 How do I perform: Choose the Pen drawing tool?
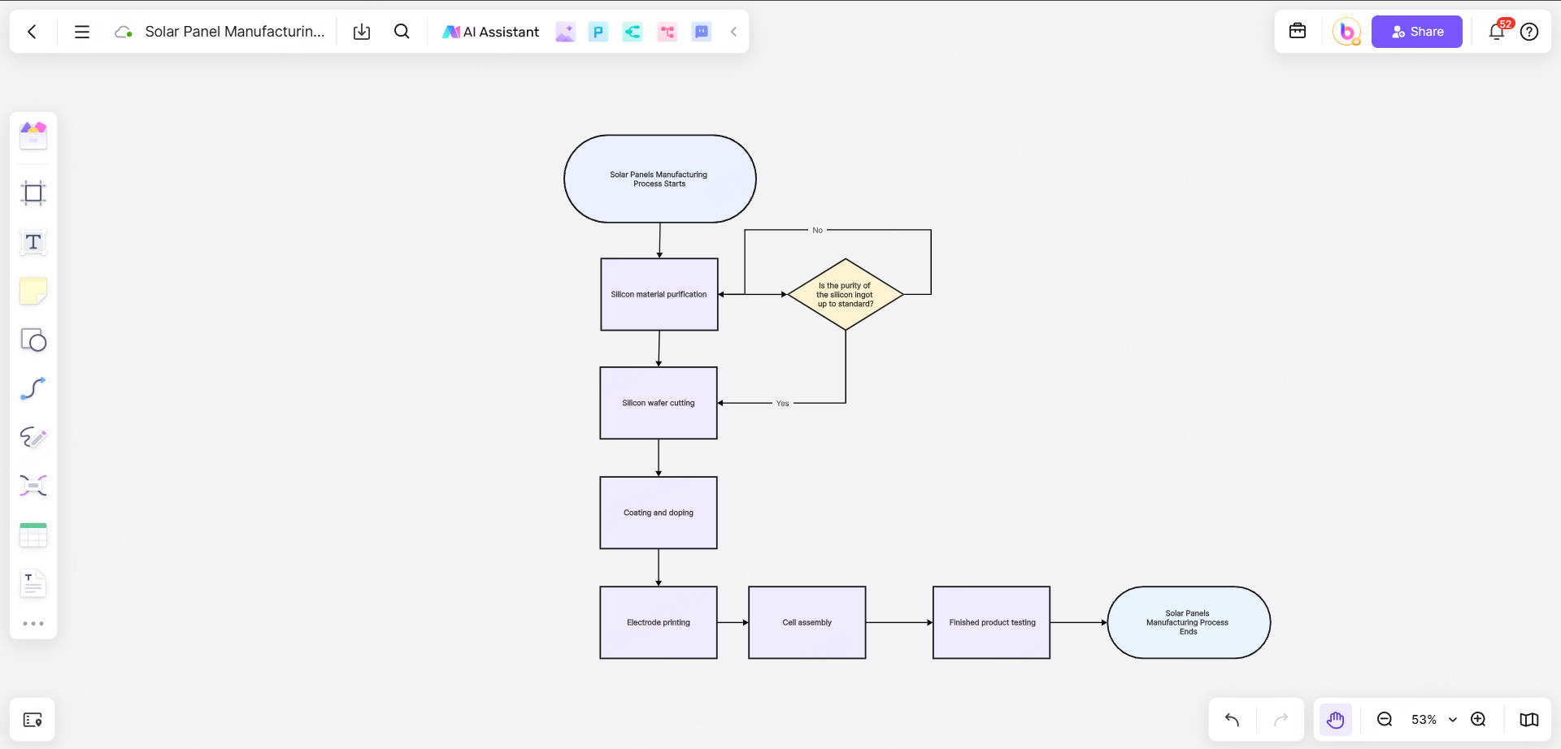click(x=33, y=437)
